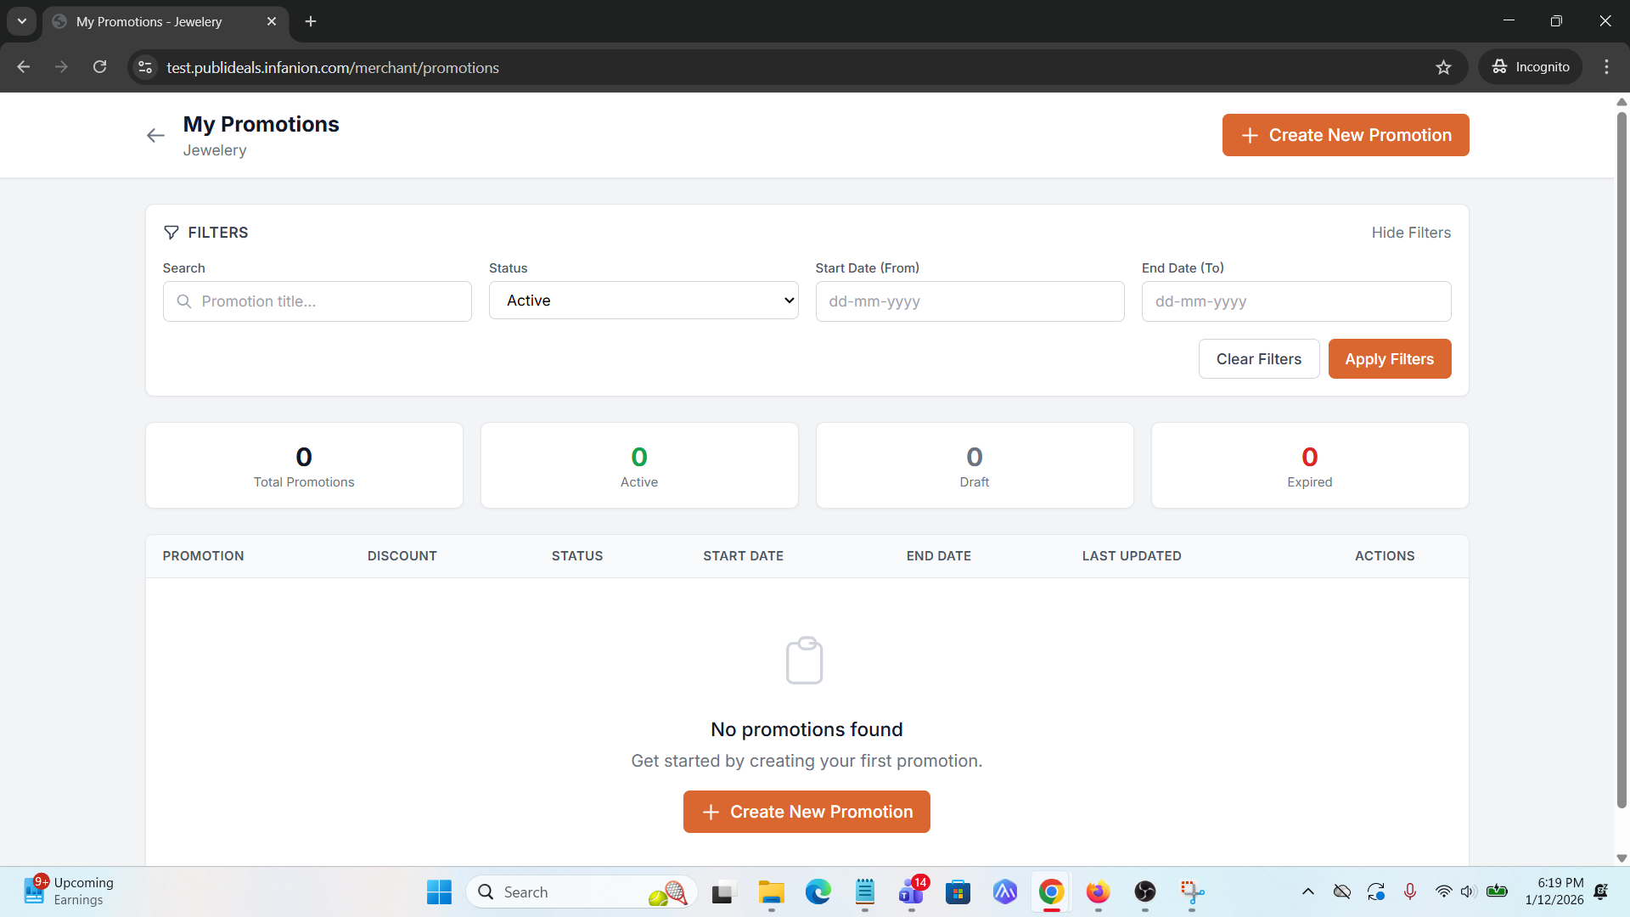Open File Explorer from the taskbar
The width and height of the screenshot is (1630, 917).
coord(771,892)
